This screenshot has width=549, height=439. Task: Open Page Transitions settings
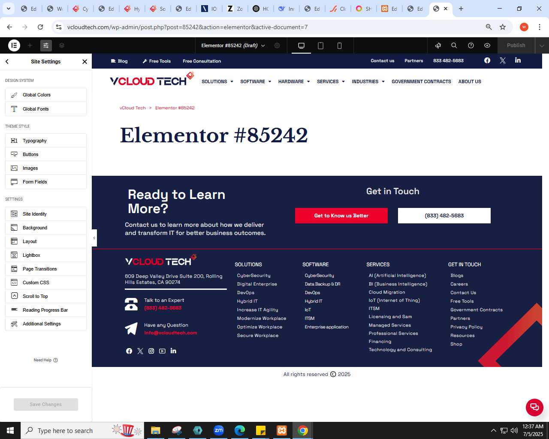tap(46, 269)
